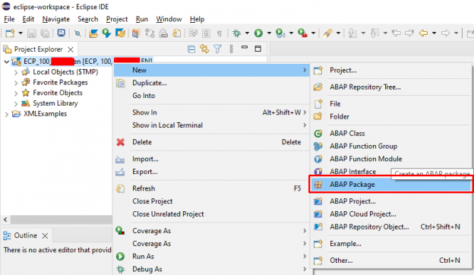Click the Filter funnel icon in Project Explorer
This screenshot has height=275, width=474.
pos(217,49)
